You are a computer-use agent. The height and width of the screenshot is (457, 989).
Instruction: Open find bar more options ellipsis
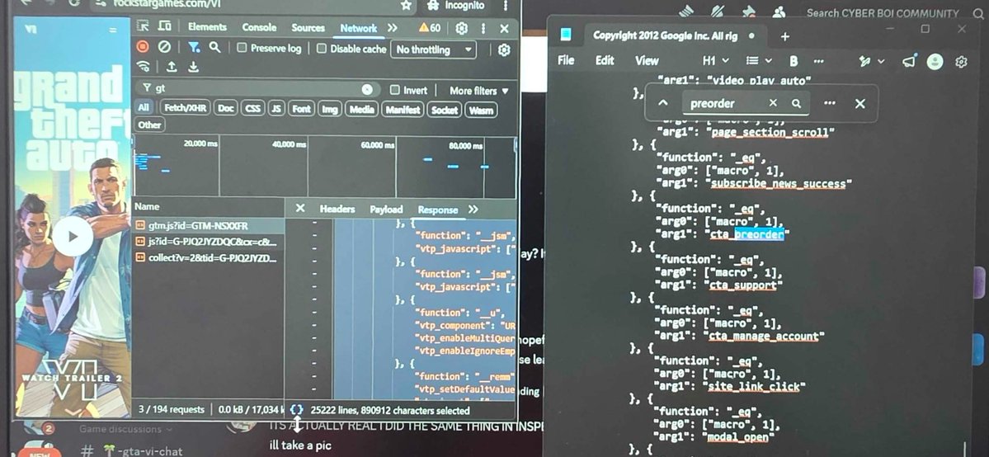[x=830, y=103]
